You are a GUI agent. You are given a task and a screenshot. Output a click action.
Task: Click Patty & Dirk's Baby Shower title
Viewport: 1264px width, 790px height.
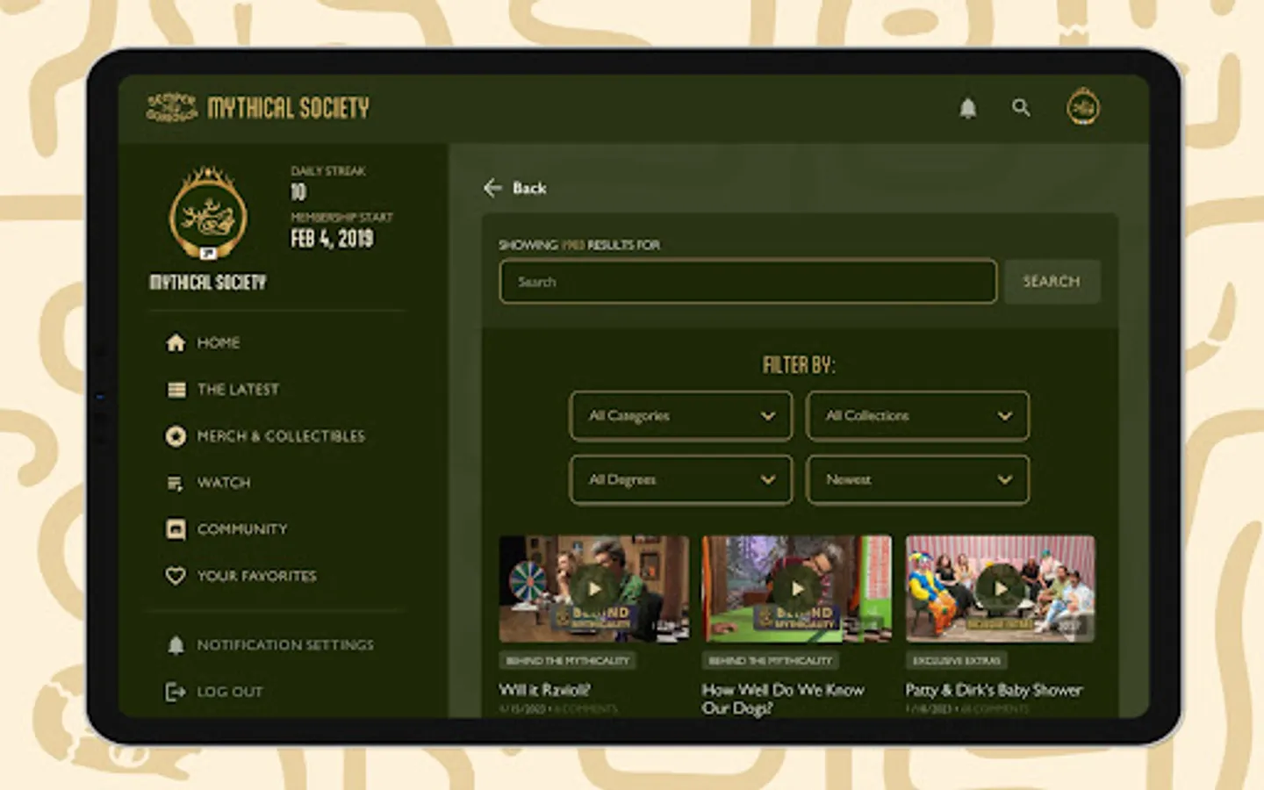[994, 690]
